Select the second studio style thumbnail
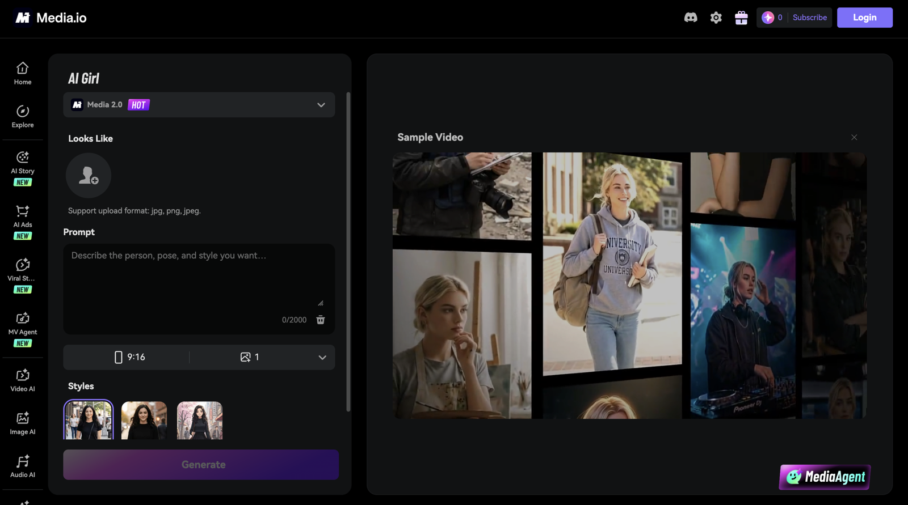 click(144, 421)
